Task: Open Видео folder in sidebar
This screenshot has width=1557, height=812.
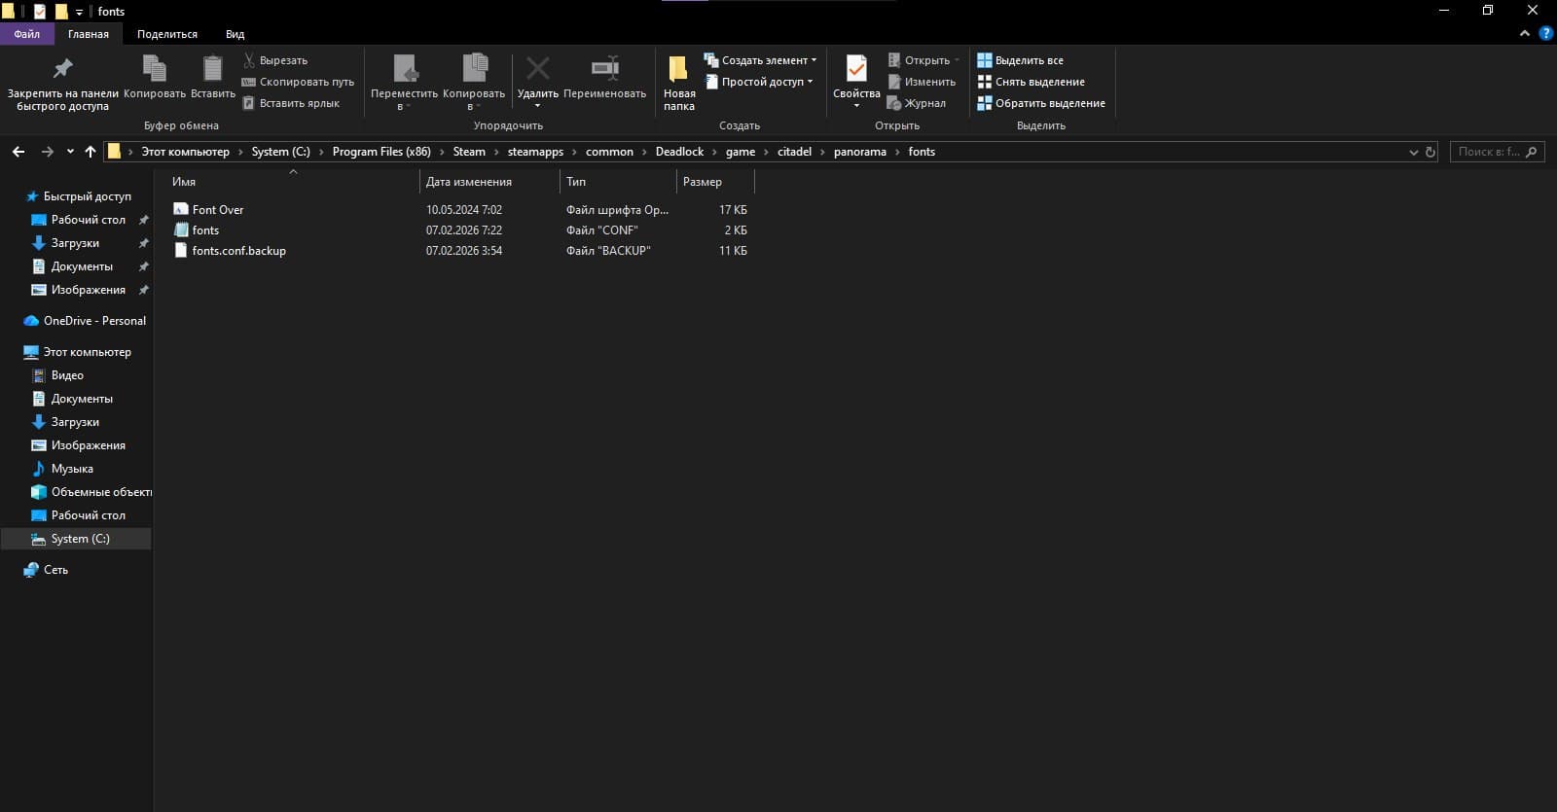Action: click(x=67, y=375)
